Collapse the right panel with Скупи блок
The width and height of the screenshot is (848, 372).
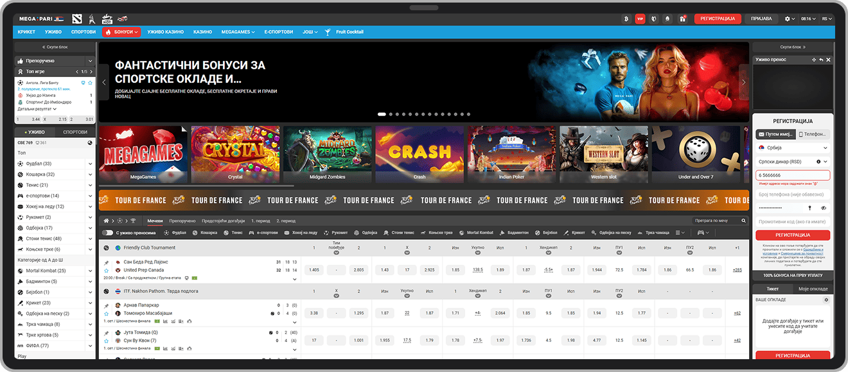(x=793, y=47)
